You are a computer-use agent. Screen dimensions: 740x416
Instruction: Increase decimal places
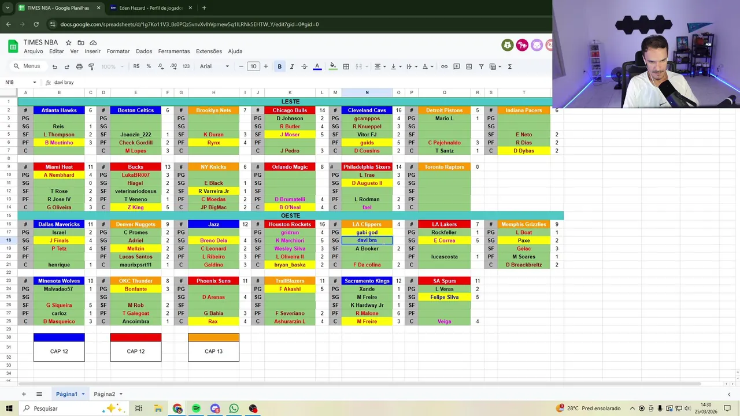tap(173, 66)
